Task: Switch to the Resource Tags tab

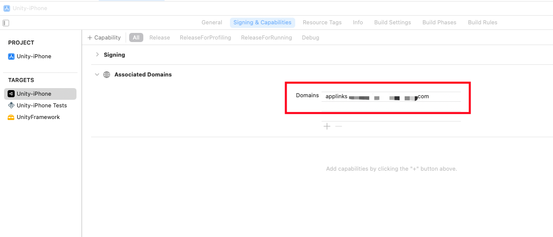Action: coord(322,23)
